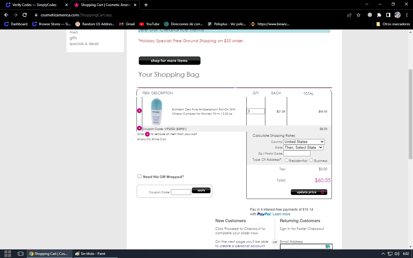Close the Verify Codes — SimplyCodes tab
Viewport: 413px width, 258px height.
(x=66, y=5)
